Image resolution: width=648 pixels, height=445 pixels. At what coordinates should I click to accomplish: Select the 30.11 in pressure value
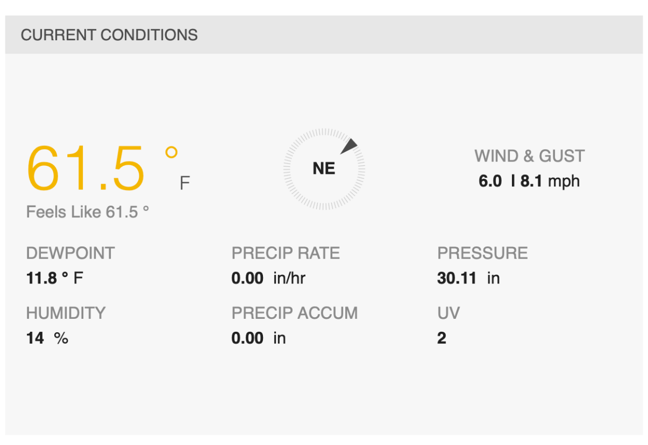468,278
